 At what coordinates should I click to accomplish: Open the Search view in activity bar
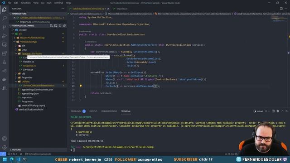click(x=4, y=18)
